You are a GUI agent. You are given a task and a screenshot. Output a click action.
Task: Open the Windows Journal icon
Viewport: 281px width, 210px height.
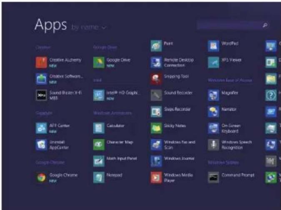(x=156, y=161)
